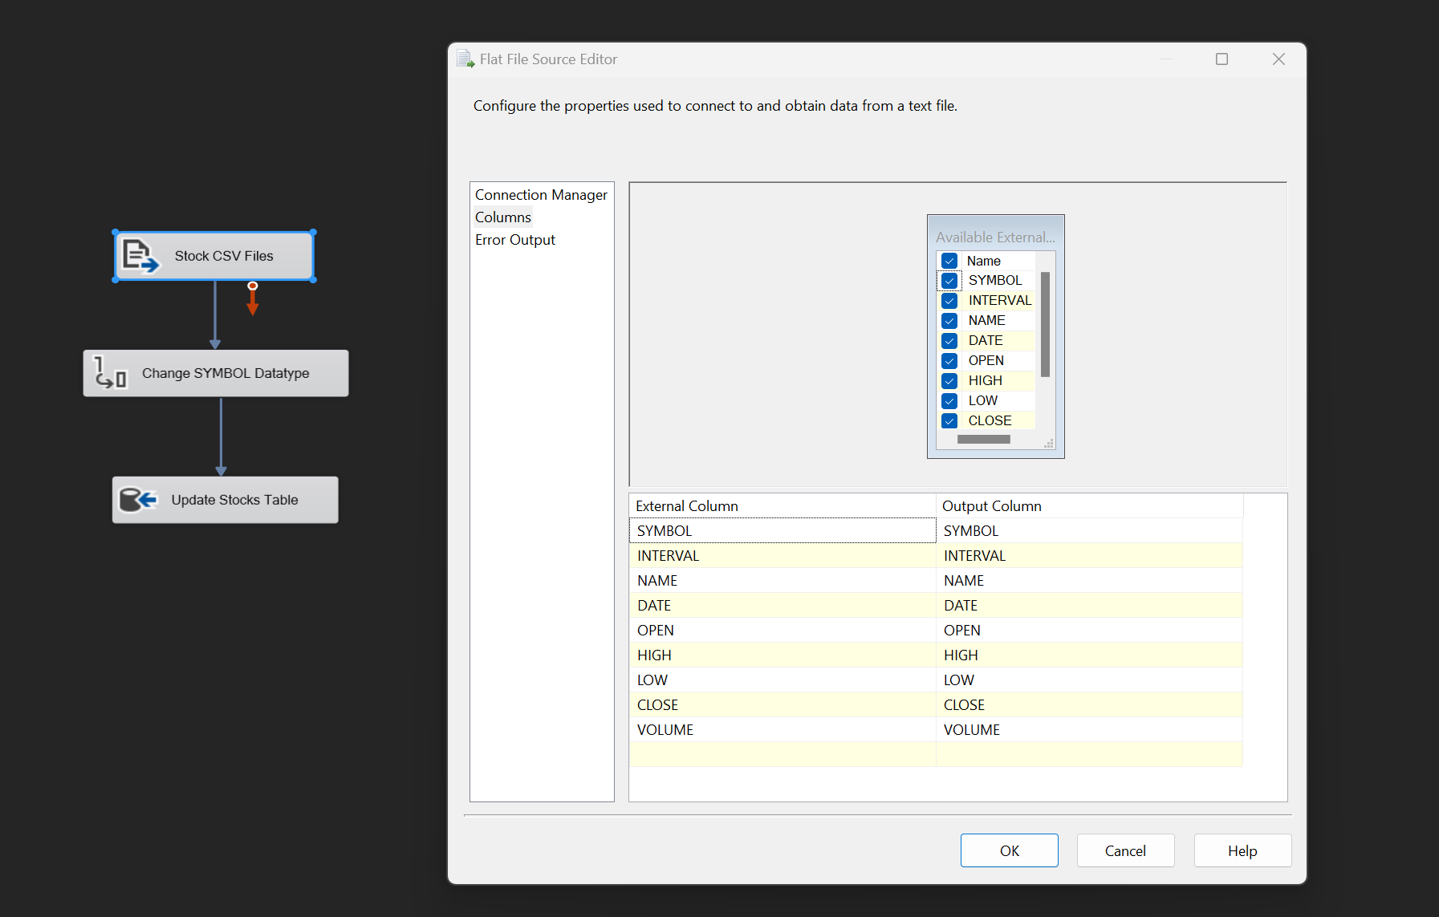Click the Cancel button

click(1125, 850)
